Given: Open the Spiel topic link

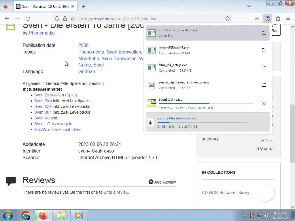Looking at the screenshot, I should click(x=99, y=65).
